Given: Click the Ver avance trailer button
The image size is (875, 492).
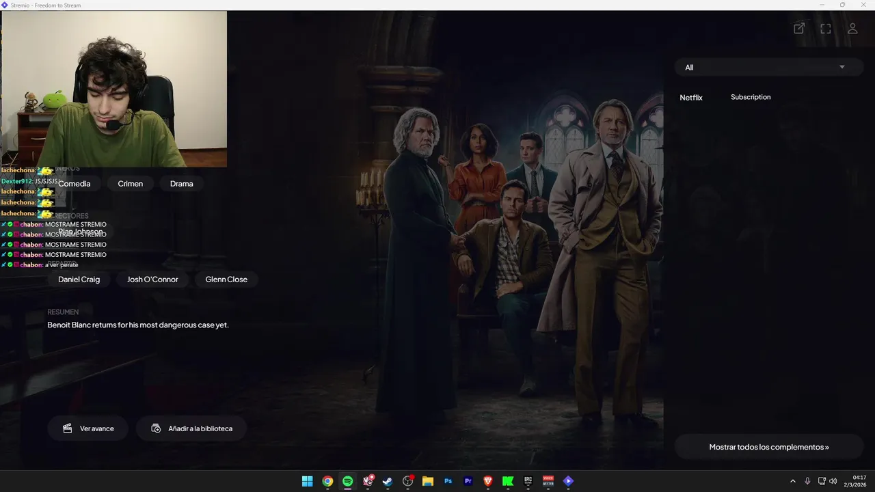Looking at the screenshot, I should tap(87, 428).
